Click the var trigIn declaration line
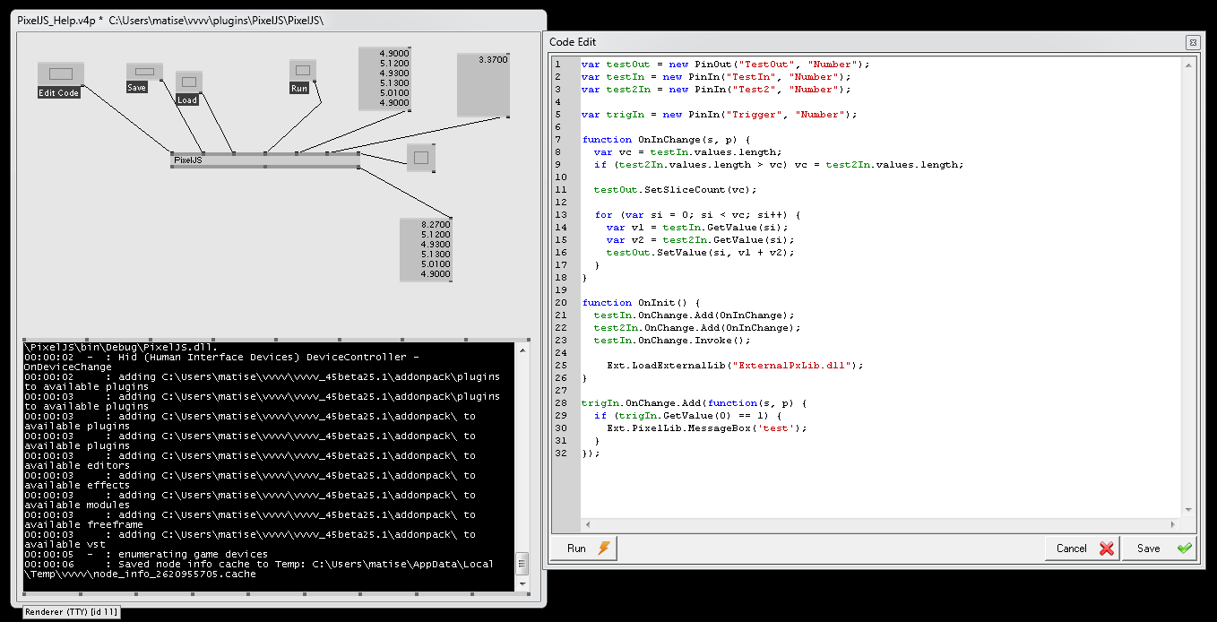This screenshot has height=622, width=1217. click(719, 115)
